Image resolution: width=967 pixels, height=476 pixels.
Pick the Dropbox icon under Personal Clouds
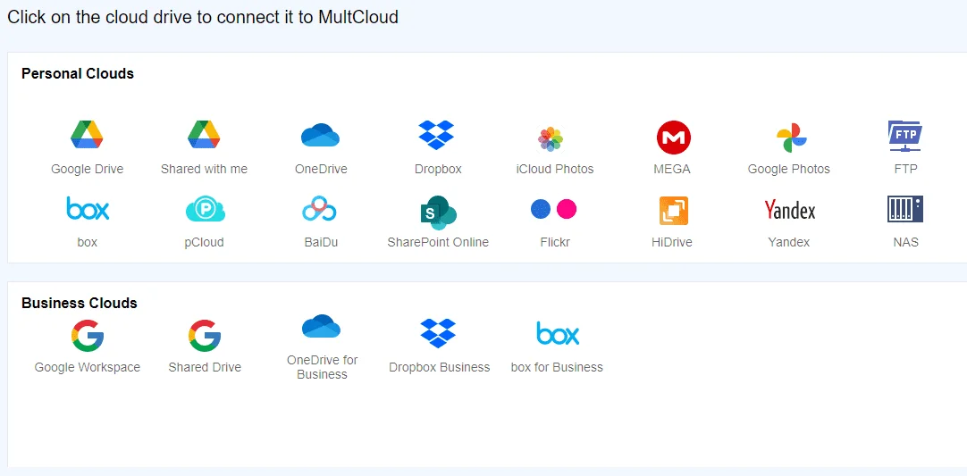pos(437,135)
